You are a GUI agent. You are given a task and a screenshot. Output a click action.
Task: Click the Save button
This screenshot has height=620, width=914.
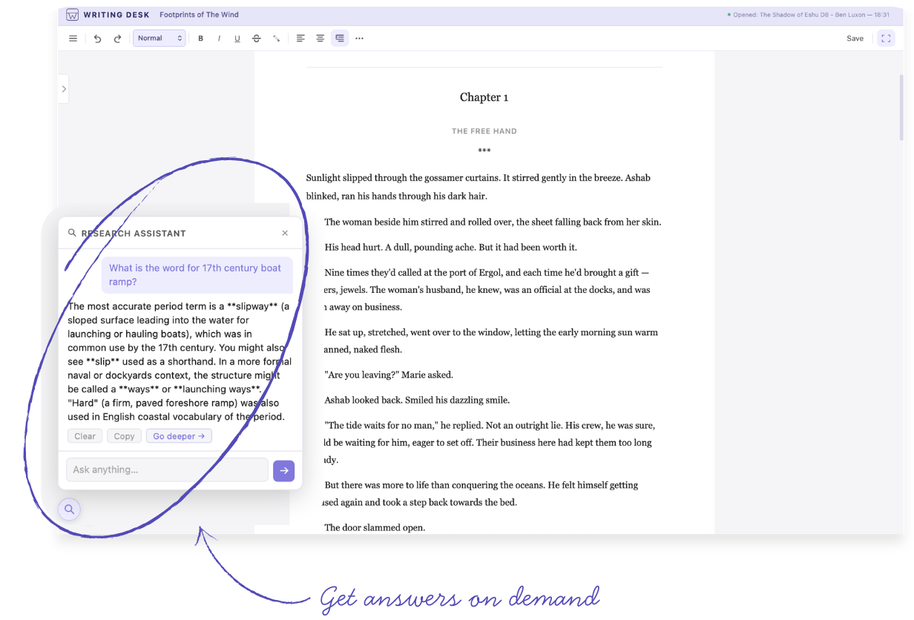pos(855,39)
